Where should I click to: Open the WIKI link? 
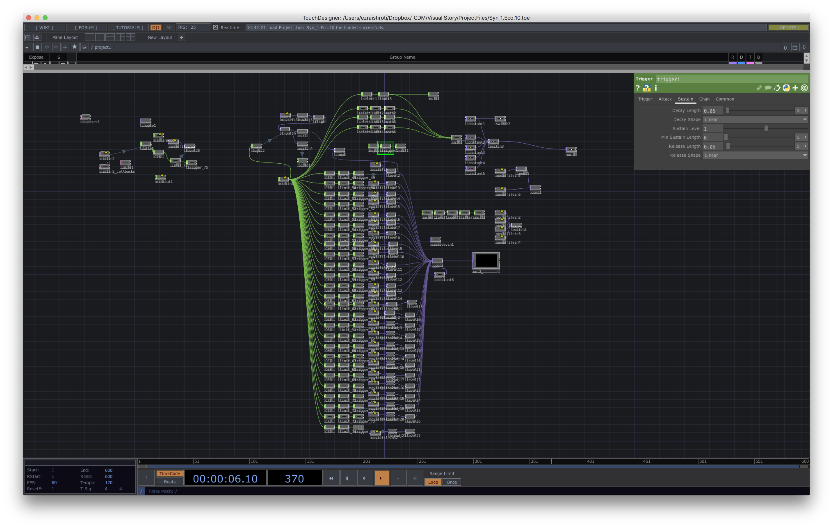(44, 27)
